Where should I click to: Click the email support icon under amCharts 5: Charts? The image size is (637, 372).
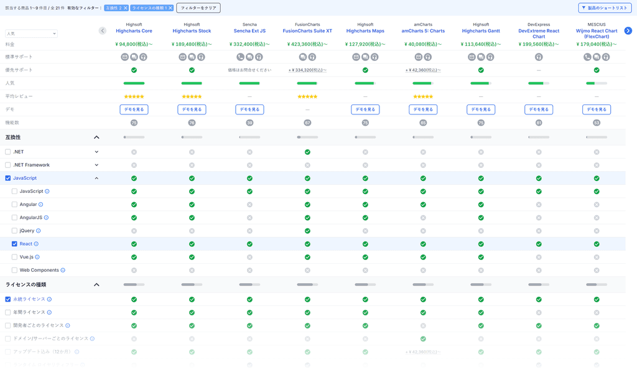[x=419, y=57]
